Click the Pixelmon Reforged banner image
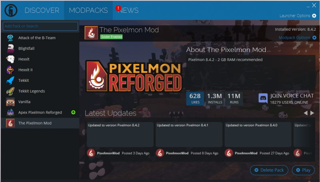Viewport: 320px width, 182px height. pos(134,76)
